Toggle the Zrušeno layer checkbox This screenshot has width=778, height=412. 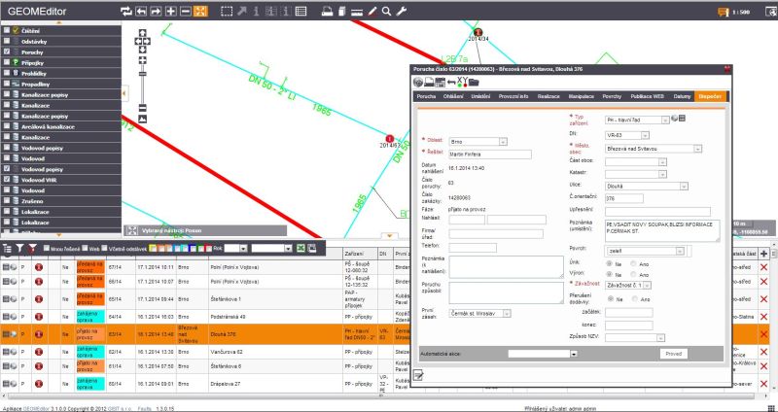click(7, 201)
